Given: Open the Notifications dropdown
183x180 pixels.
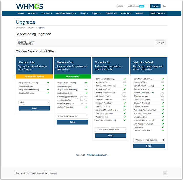Looking at the screenshot, I should click(x=136, y=6).
